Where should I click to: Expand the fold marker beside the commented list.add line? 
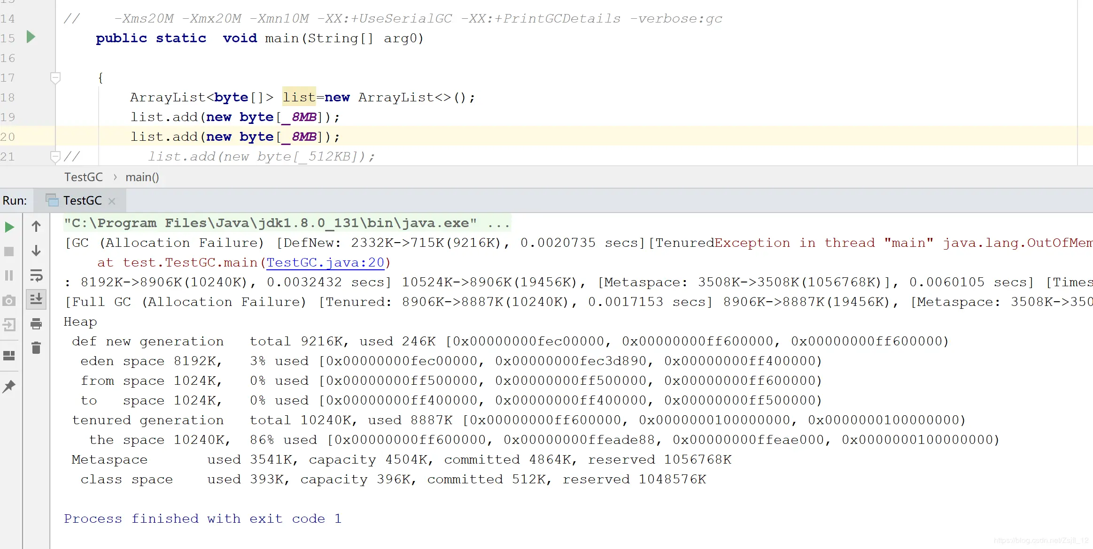tap(55, 156)
